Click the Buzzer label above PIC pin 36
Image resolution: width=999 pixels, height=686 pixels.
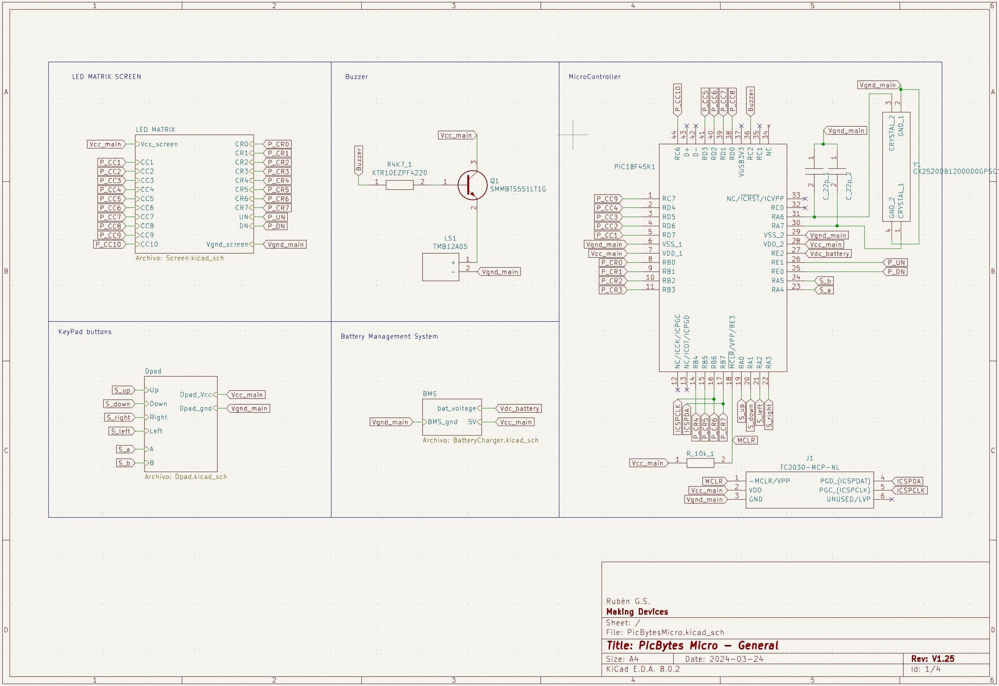[x=750, y=102]
